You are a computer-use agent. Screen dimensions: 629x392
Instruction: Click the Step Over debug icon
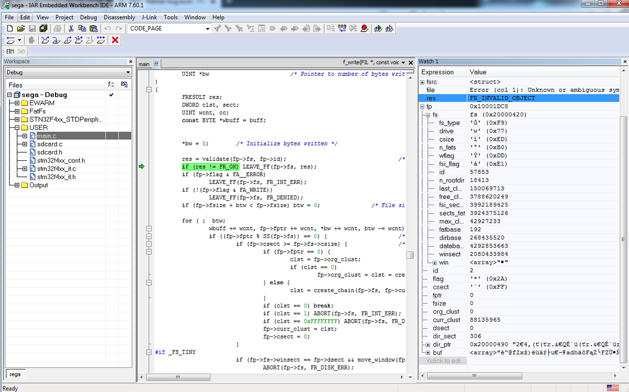click(45, 40)
